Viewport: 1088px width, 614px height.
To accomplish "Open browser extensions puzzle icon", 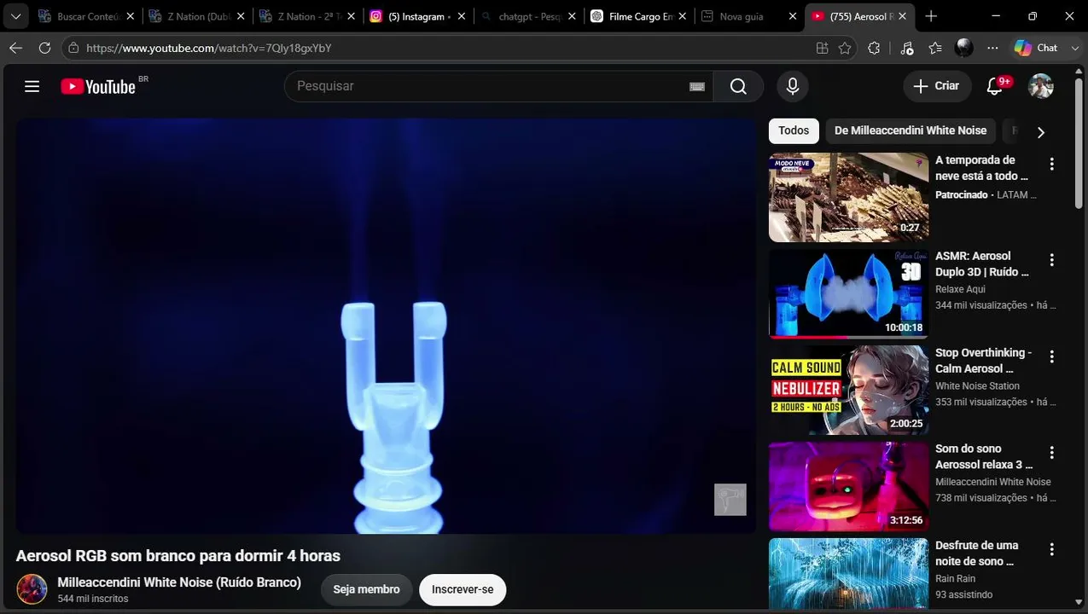I will click(874, 48).
